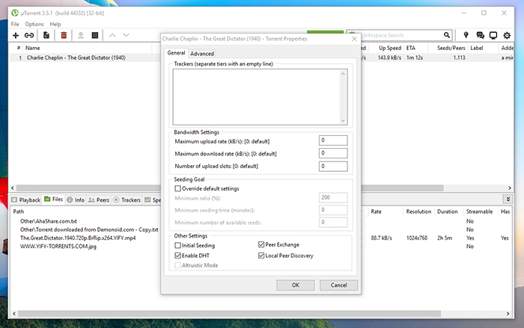This screenshot has height=328, width=524.
Task: Click files pane right scroll arrow
Action: coord(508,314)
